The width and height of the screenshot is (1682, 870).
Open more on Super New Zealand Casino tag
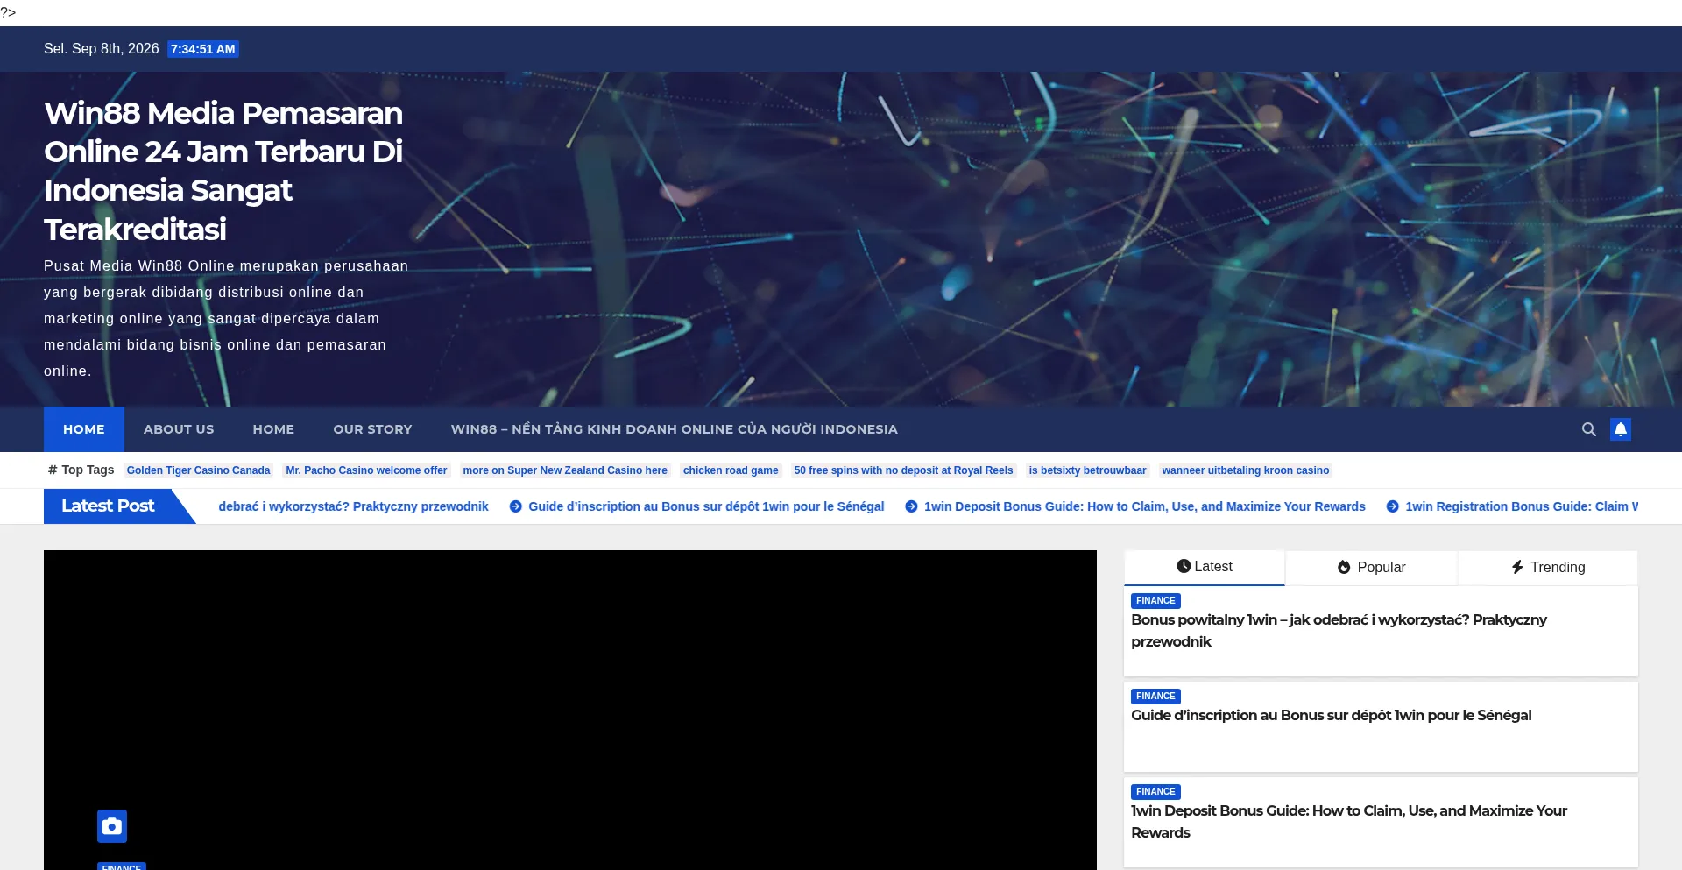[x=565, y=470]
